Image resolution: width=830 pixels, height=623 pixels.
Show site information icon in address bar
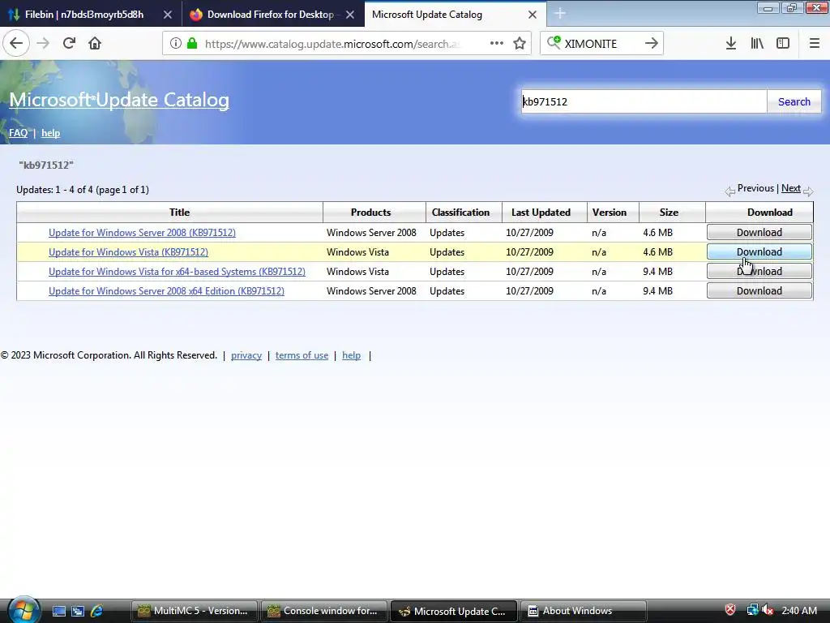pos(176,44)
